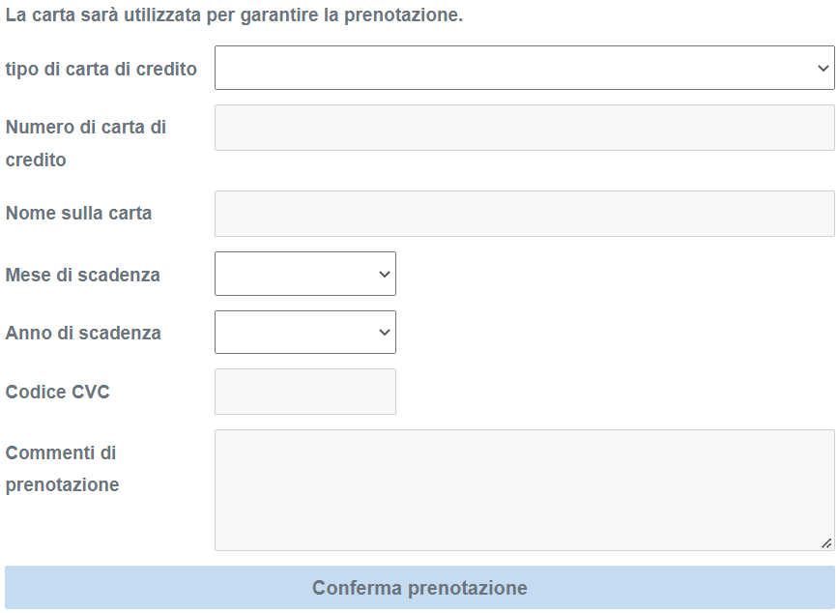The image size is (838, 613).
Task: Open the Anno di scadenza dropdown
Action: click(304, 332)
